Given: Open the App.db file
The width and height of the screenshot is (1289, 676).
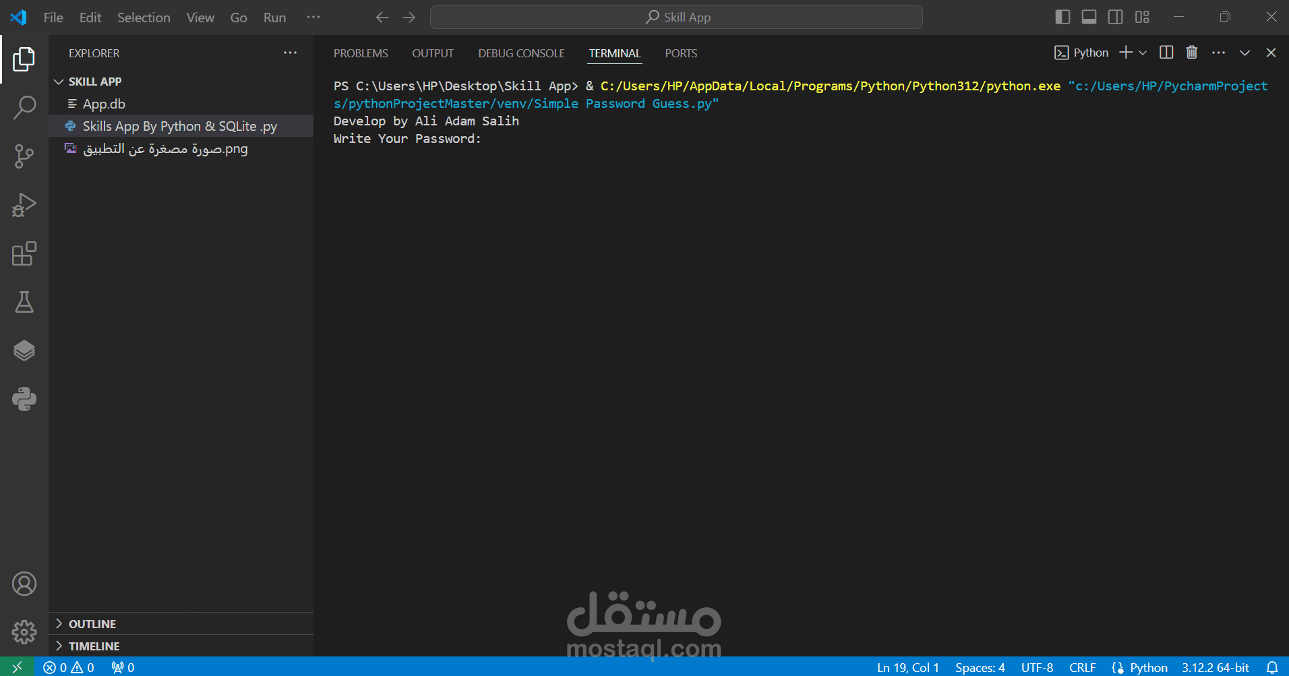Looking at the screenshot, I should pyautogui.click(x=181, y=104).
